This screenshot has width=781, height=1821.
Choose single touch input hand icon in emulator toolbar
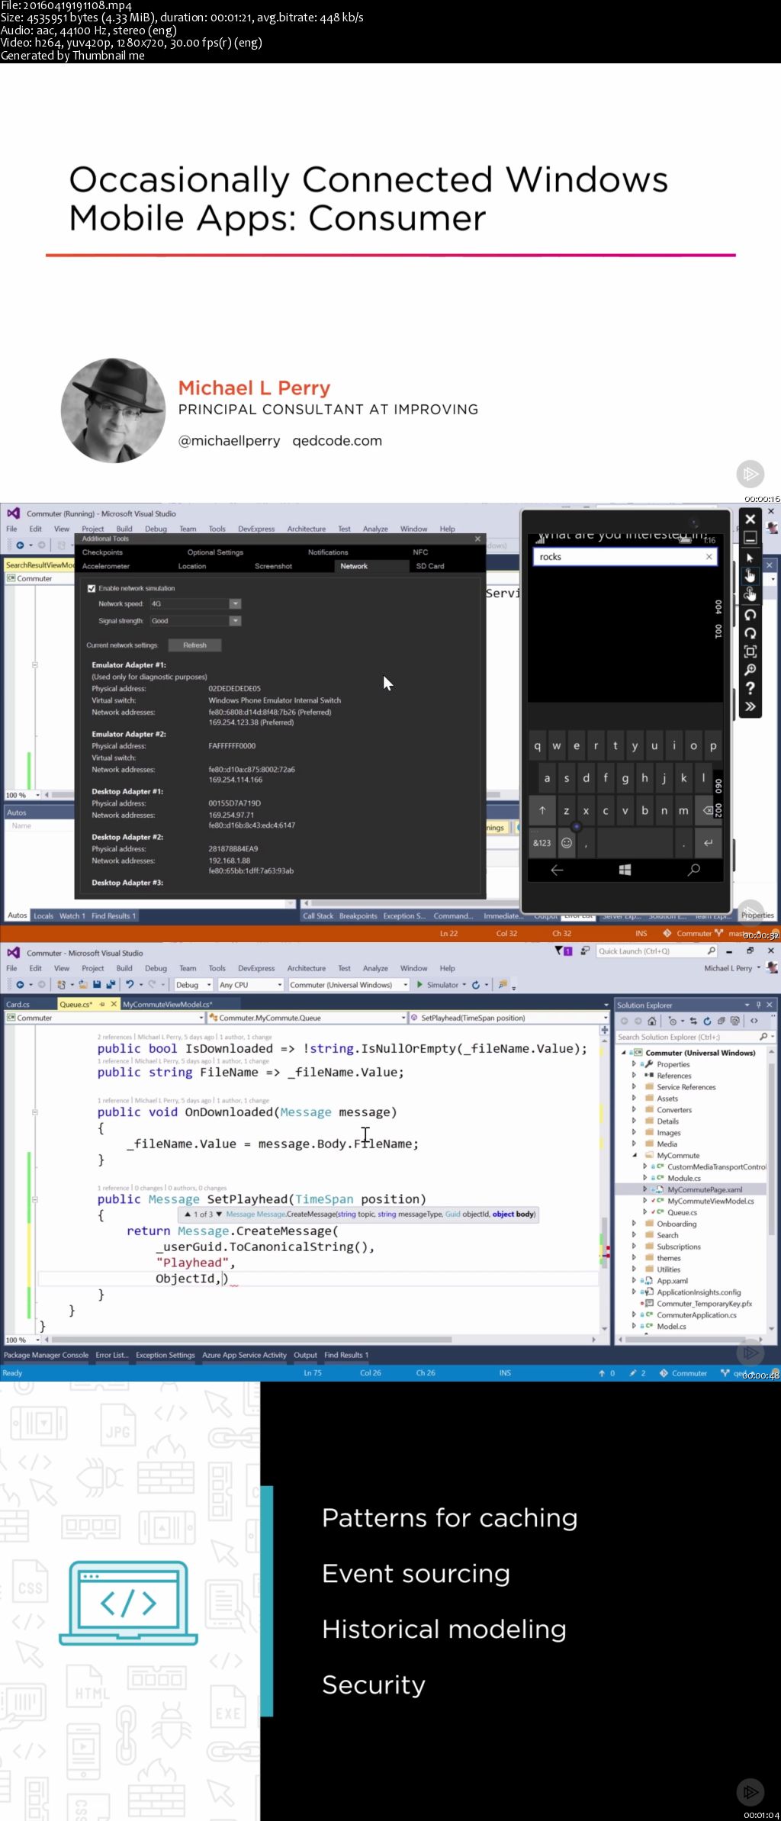(x=750, y=575)
